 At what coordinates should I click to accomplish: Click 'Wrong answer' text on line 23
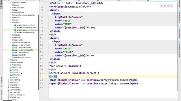(x=120, y=80)
